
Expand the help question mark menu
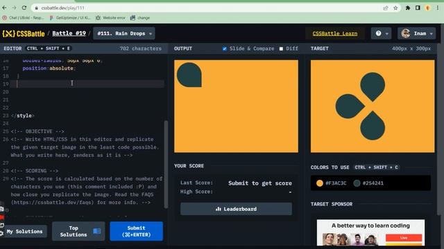point(381,33)
